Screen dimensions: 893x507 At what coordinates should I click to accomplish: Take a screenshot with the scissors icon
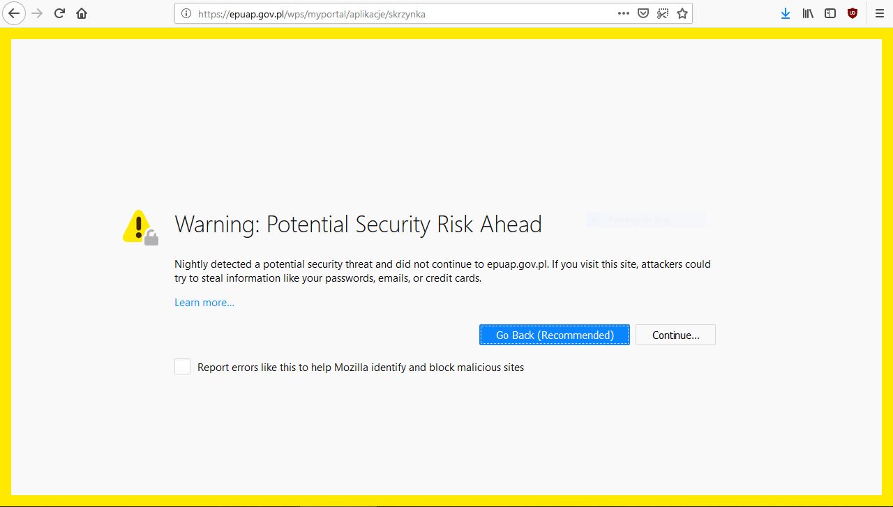click(663, 13)
